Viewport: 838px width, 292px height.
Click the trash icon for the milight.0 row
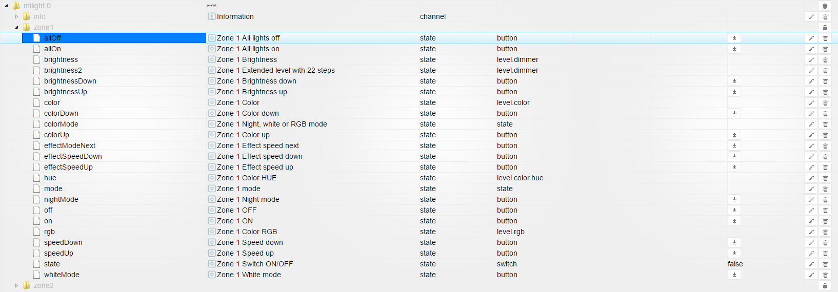point(825,6)
